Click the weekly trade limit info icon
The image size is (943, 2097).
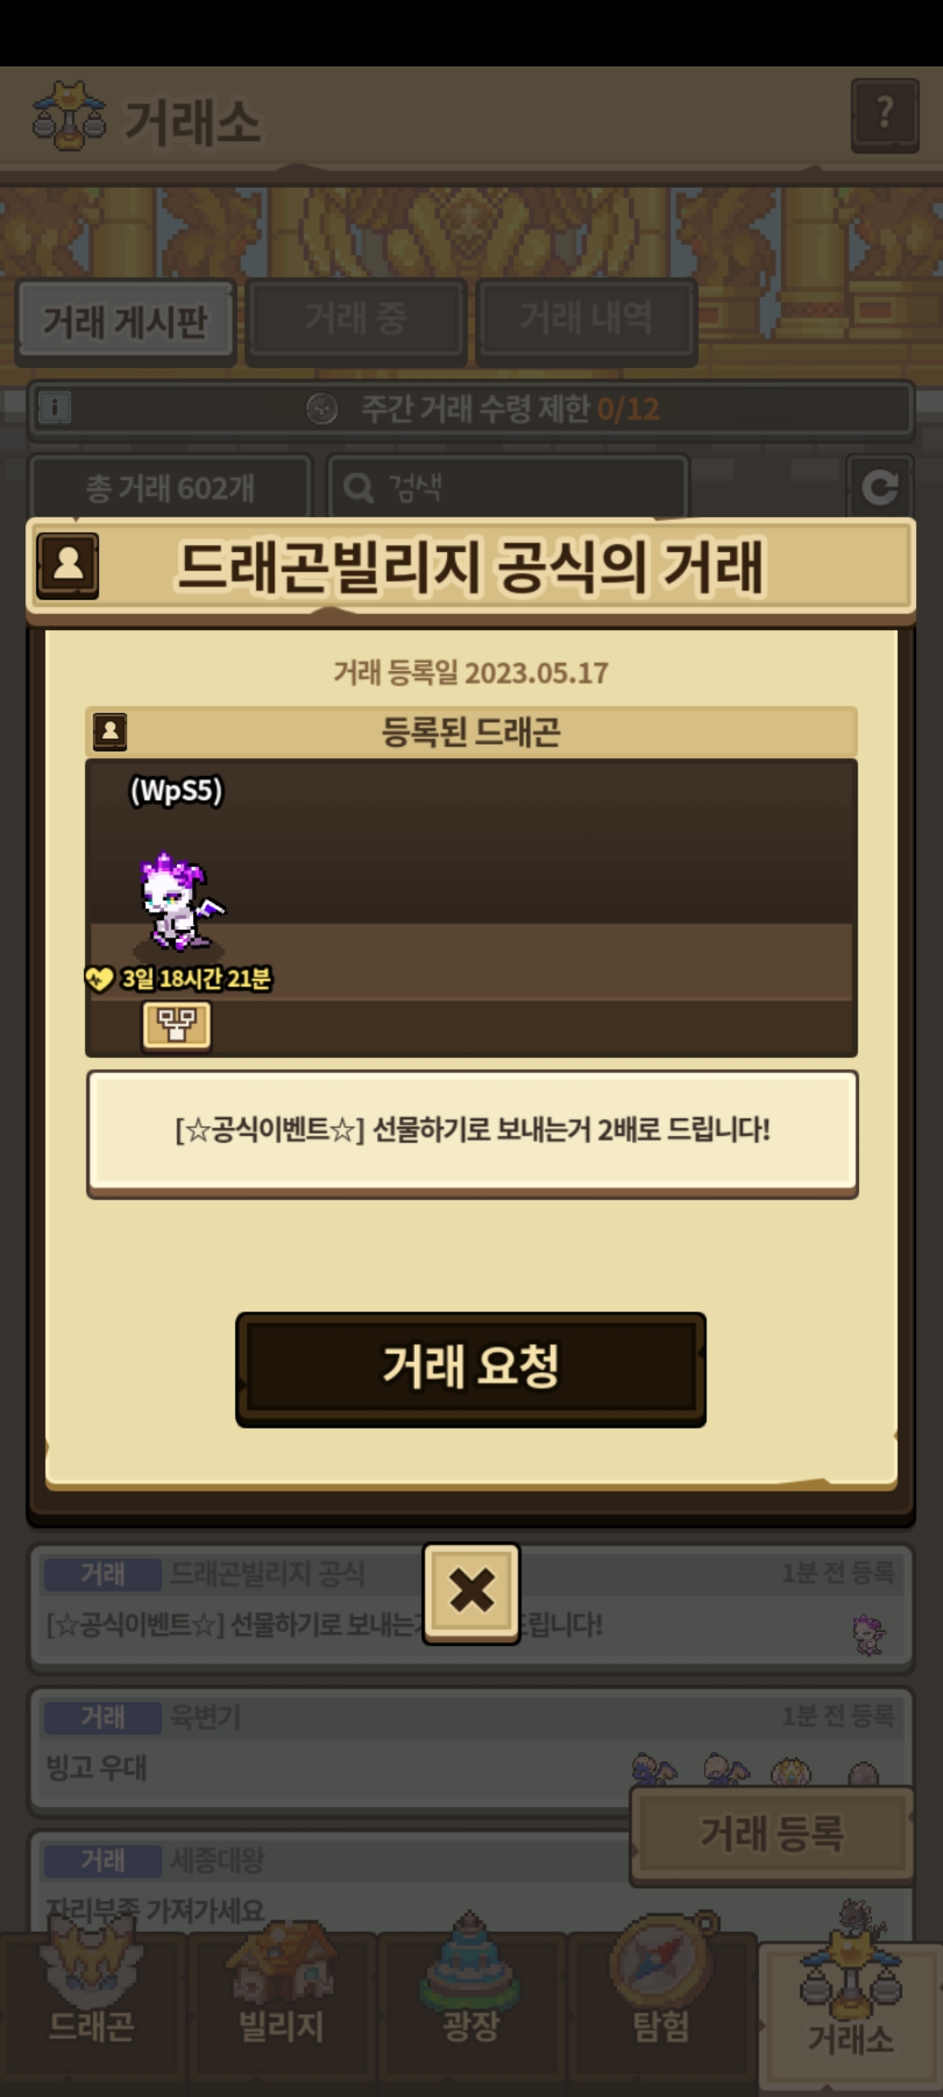(54, 408)
